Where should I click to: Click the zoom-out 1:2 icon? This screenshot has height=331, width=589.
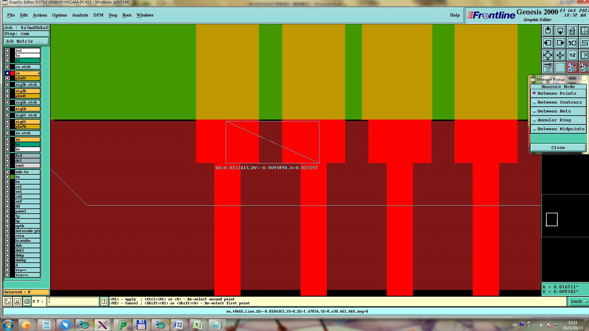click(x=572, y=55)
